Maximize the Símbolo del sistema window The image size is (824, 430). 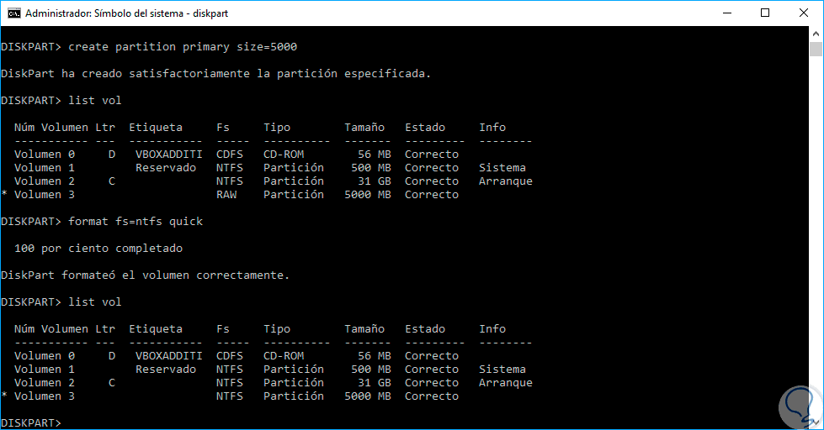[x=765, y=13]
